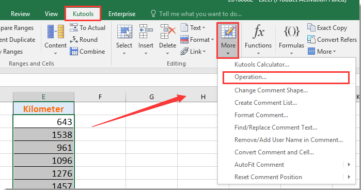Open the Enterprise tab

(x=122, y=14)
